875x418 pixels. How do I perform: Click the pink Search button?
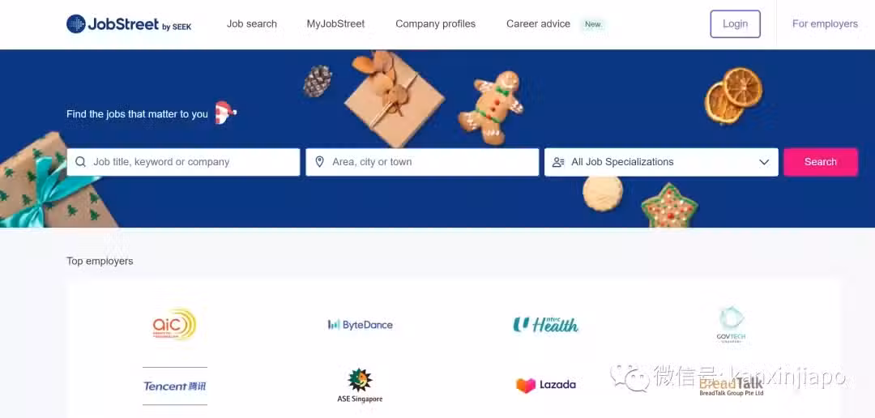820,162
